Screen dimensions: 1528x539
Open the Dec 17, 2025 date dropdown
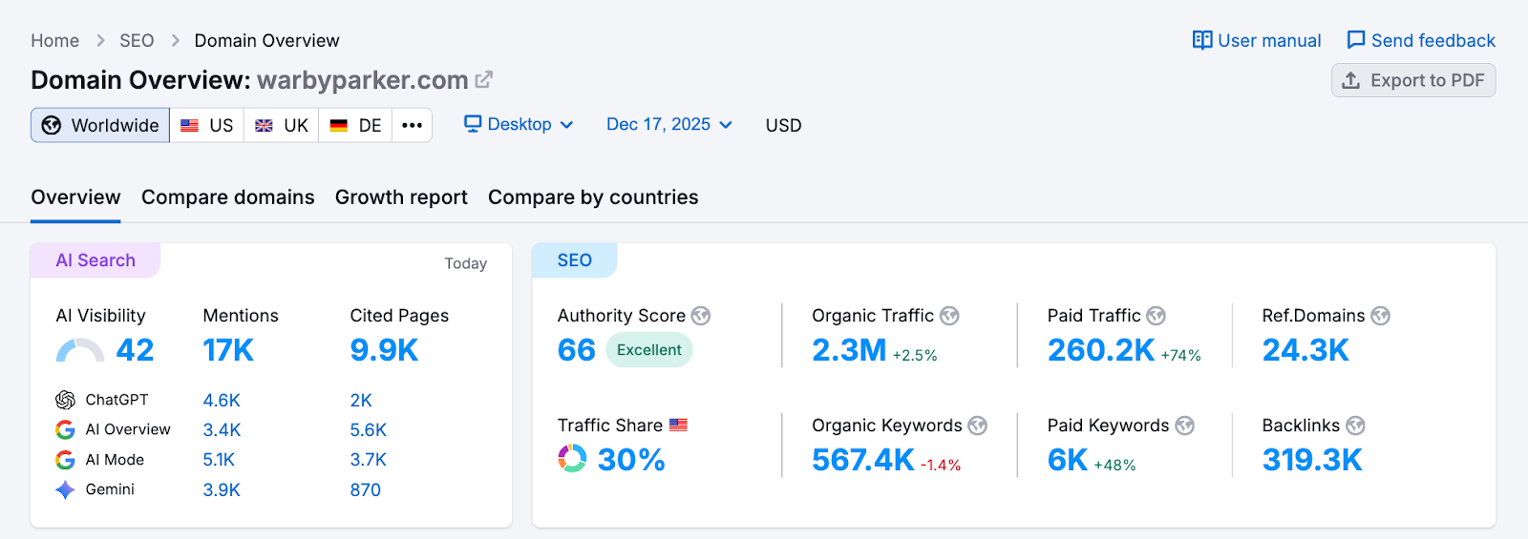click(x=668, y=125)
